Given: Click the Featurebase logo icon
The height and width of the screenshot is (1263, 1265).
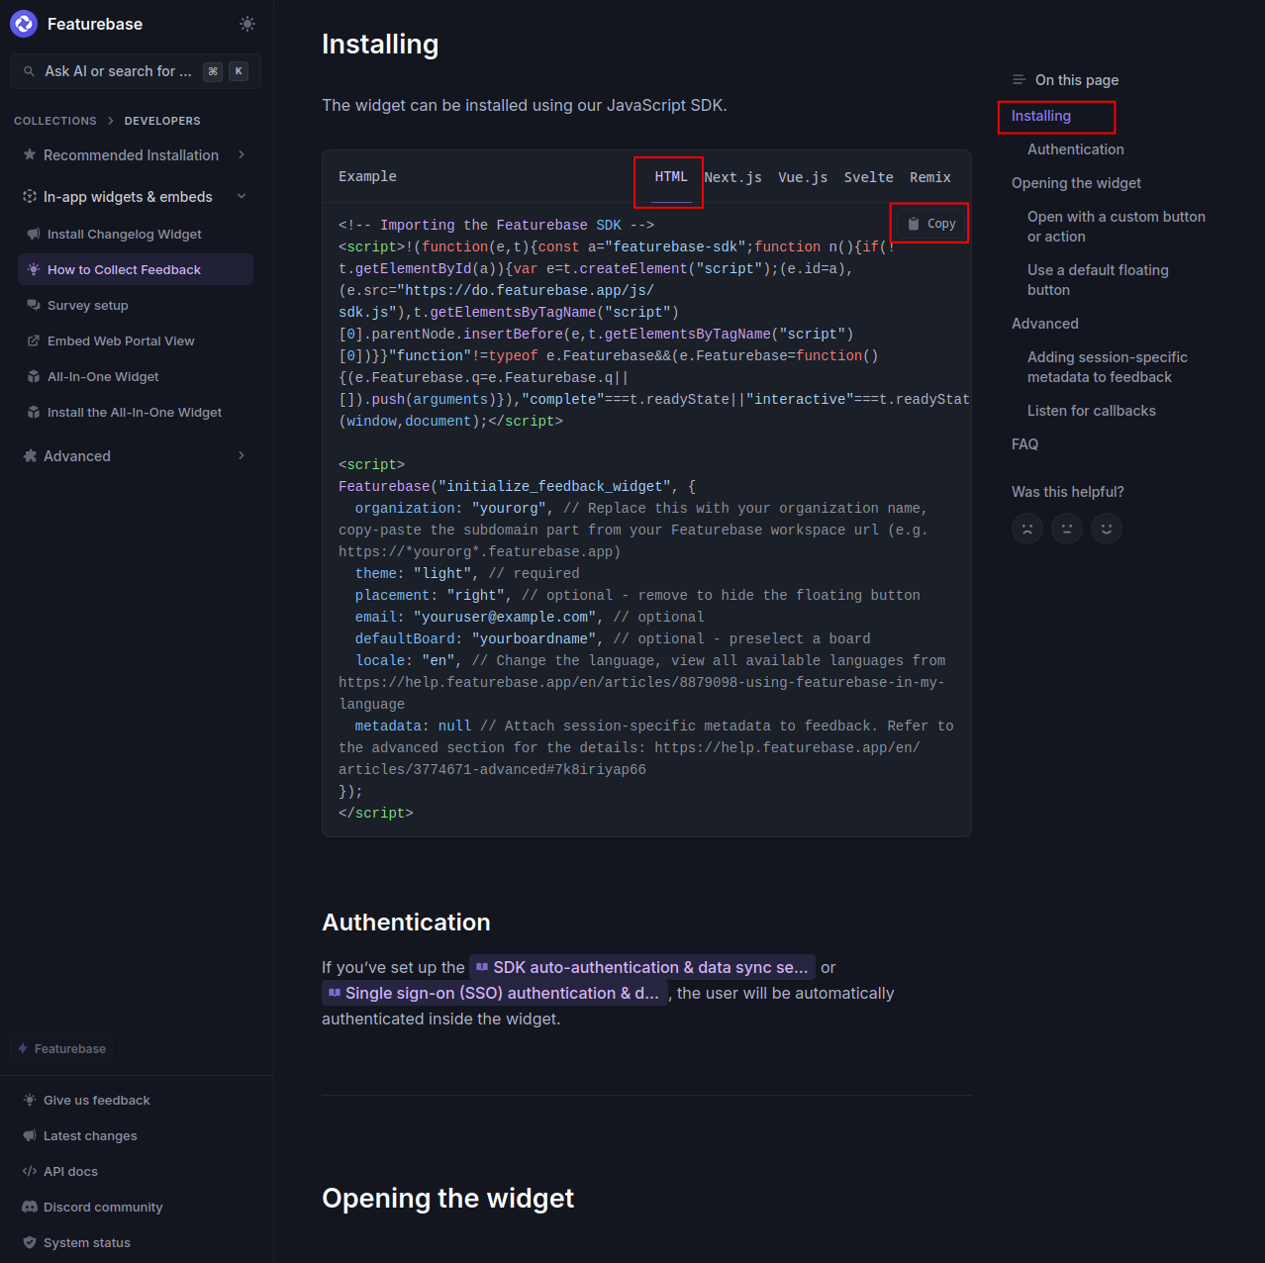Looking at the screenshot, I should pyautogui.click(x=24, y=24).
